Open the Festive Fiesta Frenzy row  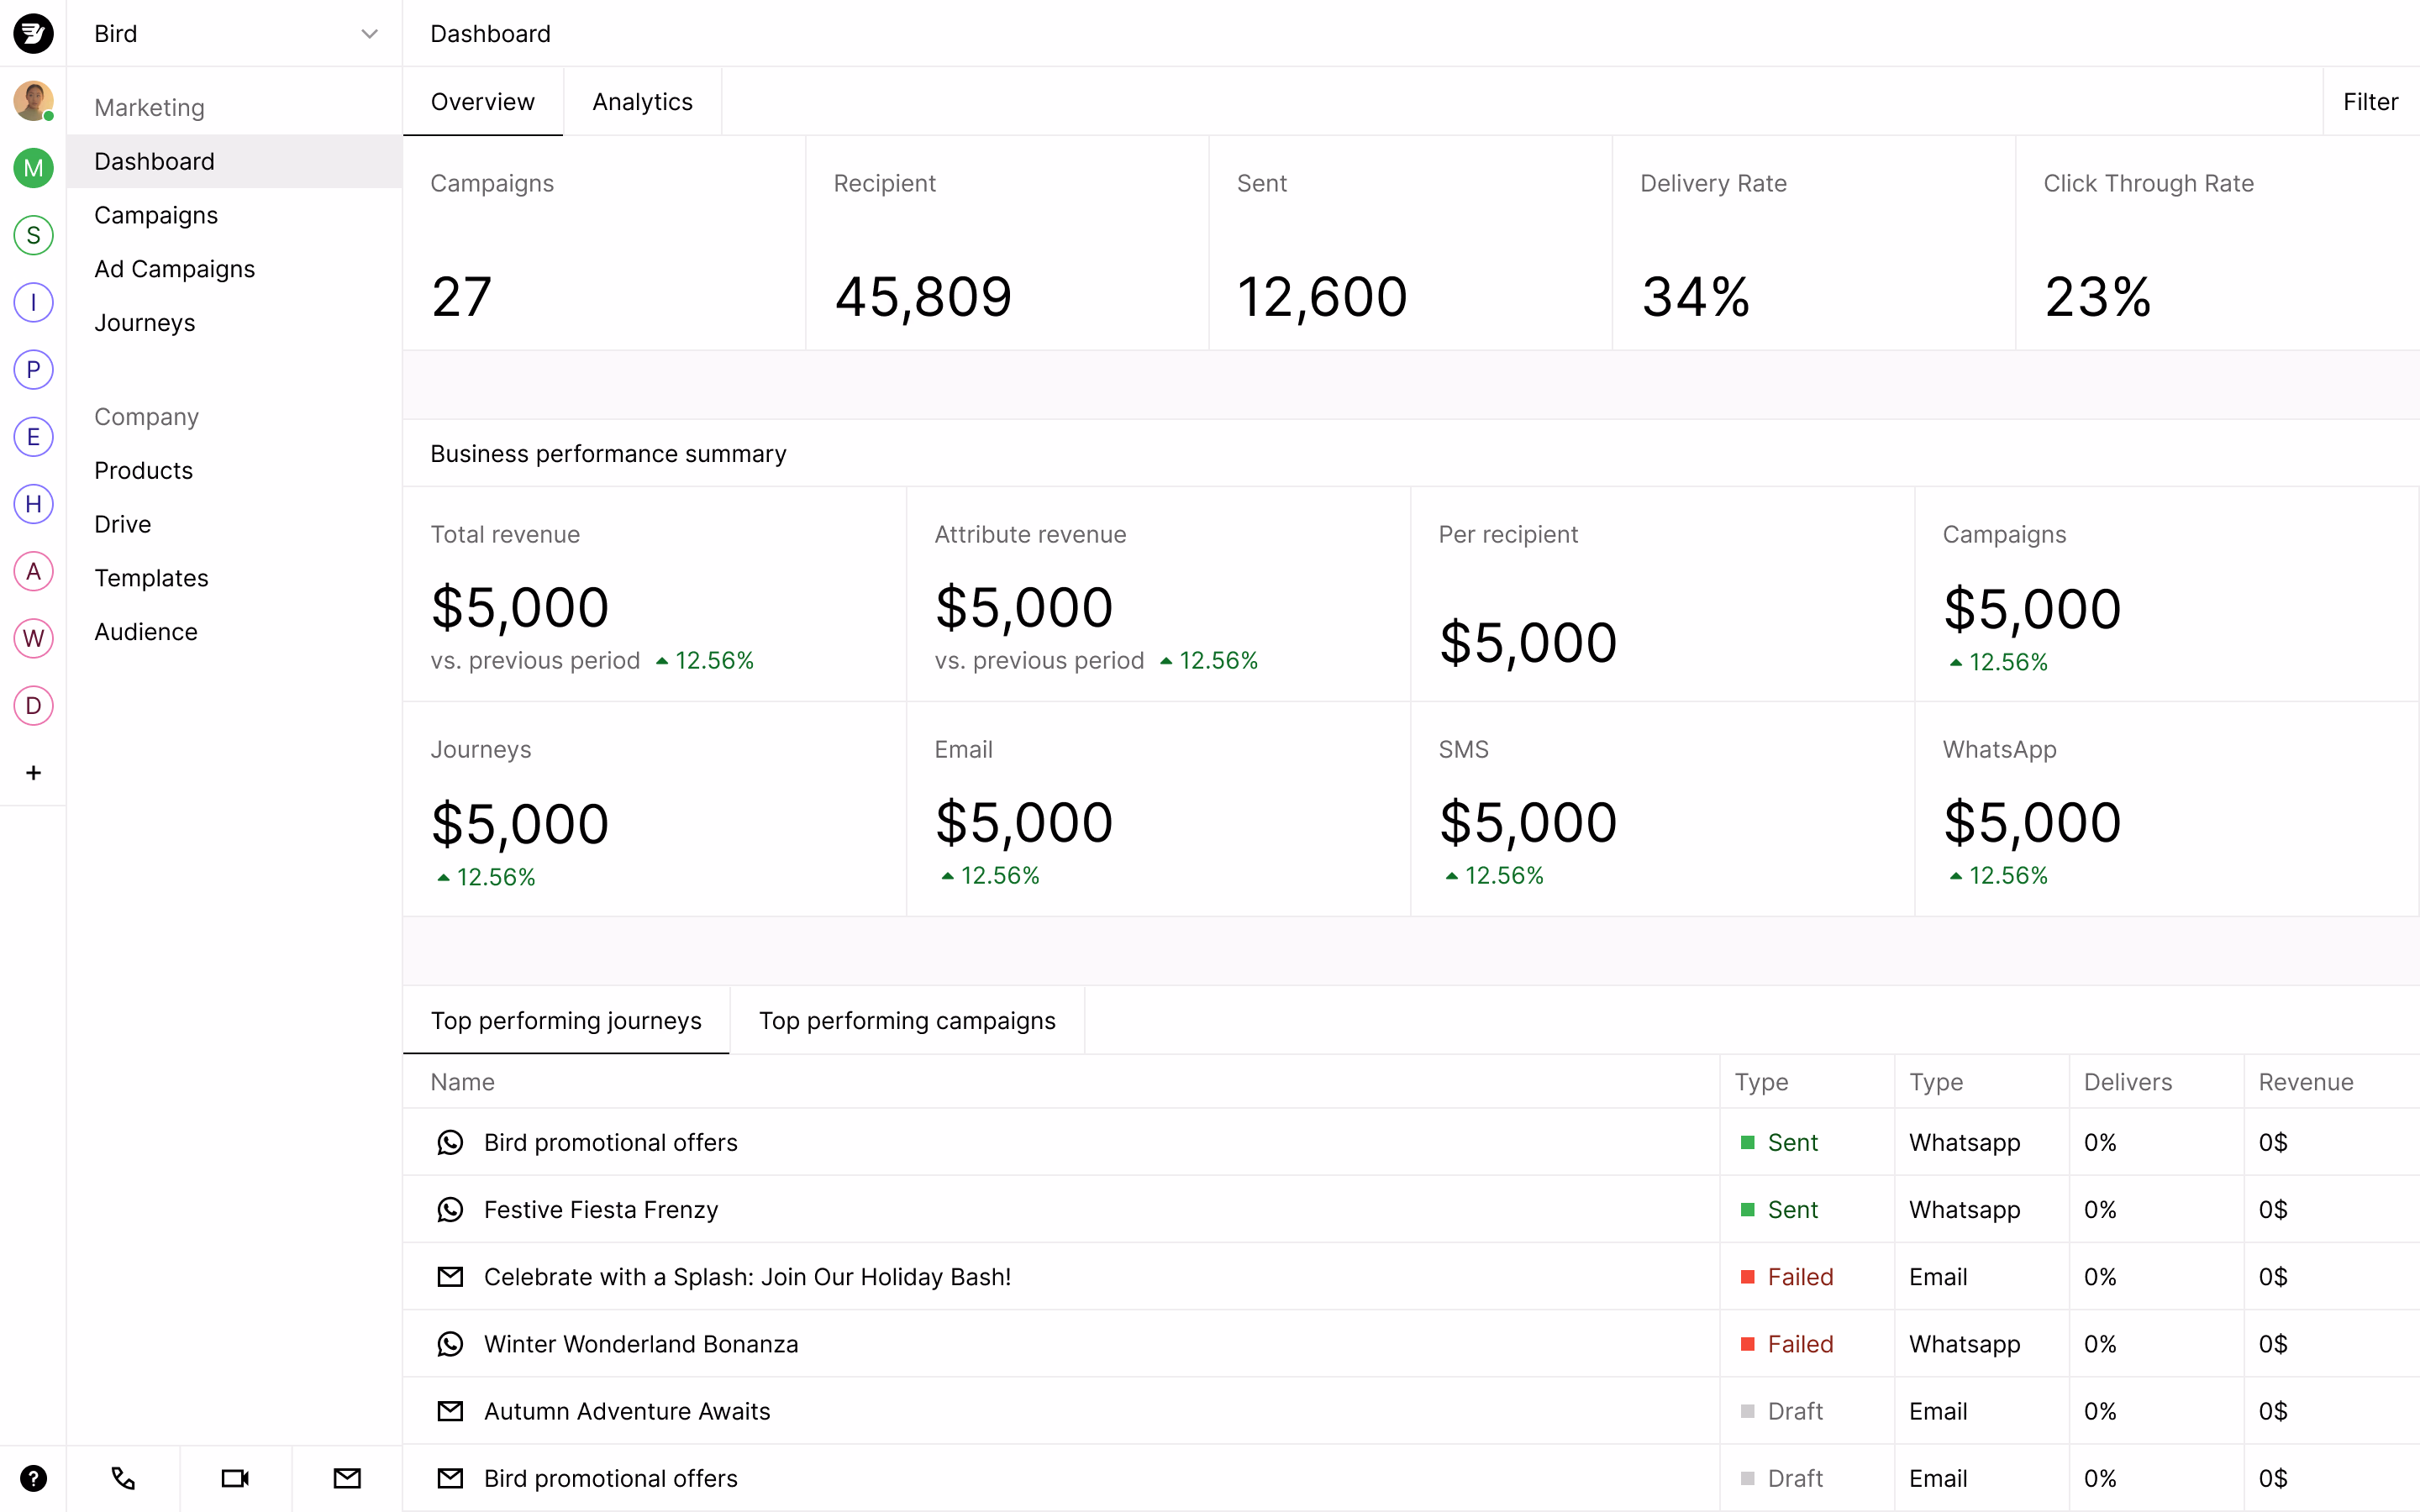[x=600, y=1209]
